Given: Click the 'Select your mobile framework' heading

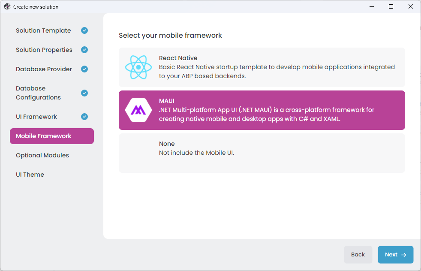Looking at the screenshot, I should (170, 36).
